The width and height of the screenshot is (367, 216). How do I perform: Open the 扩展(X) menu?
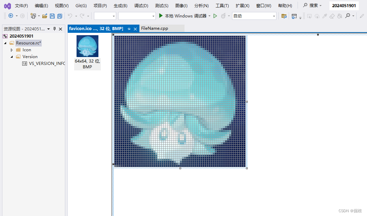pyautogui.click(x=243, y=5)
